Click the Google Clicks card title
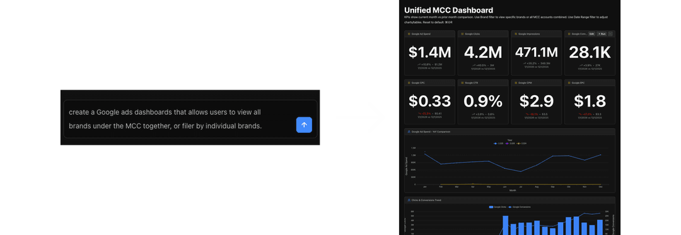681x235 pixels. 472,34
